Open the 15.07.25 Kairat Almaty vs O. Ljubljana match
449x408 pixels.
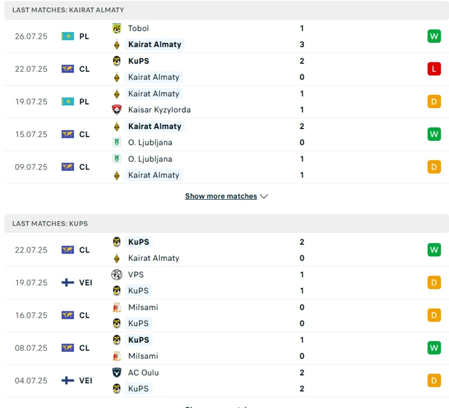tap(224, 134)
